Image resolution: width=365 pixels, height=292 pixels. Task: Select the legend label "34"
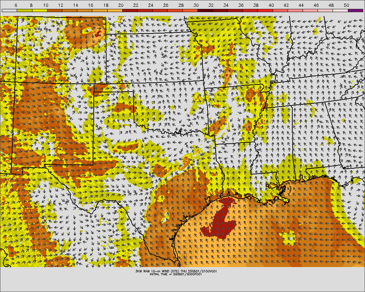pyautogui.click(x=226, y=5)
